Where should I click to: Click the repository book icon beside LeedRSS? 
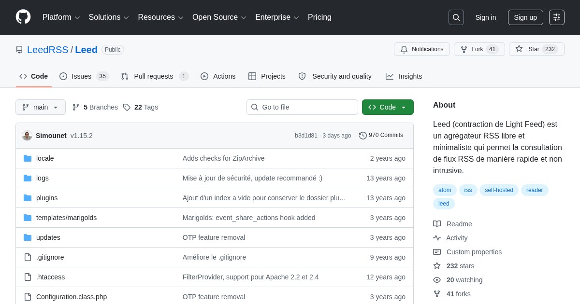click(x=19, y=50)
